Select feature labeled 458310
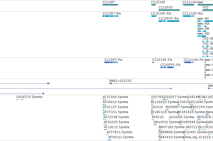 tap(158, 117)
